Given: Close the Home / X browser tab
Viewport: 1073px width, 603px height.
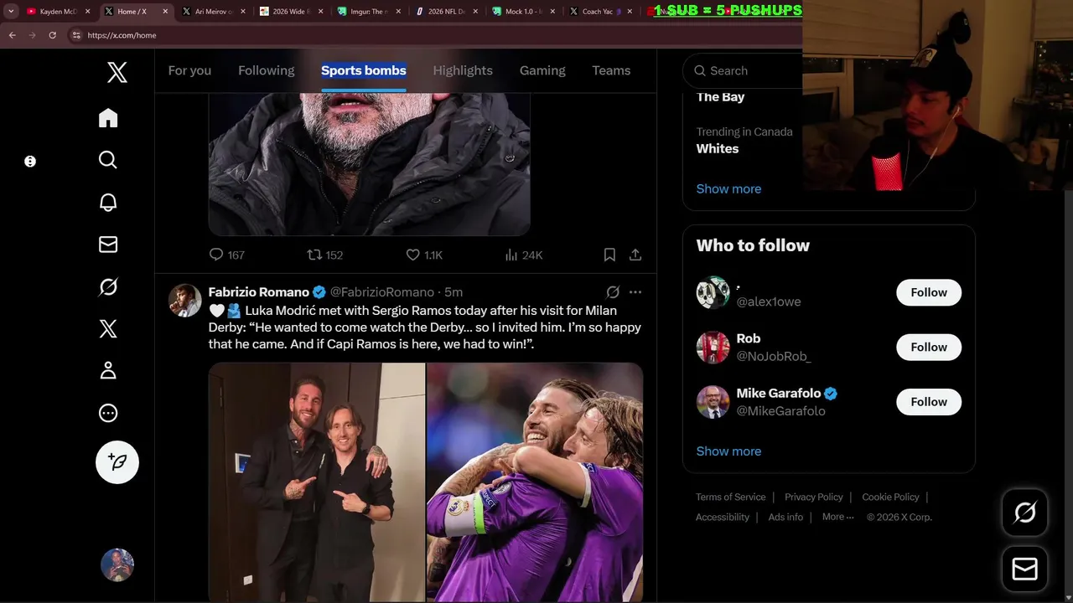Looking at the screenshot, I should click(x=165, y=12).
